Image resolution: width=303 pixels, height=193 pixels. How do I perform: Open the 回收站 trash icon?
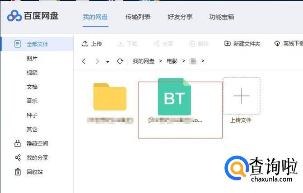[x=18, y=172]
